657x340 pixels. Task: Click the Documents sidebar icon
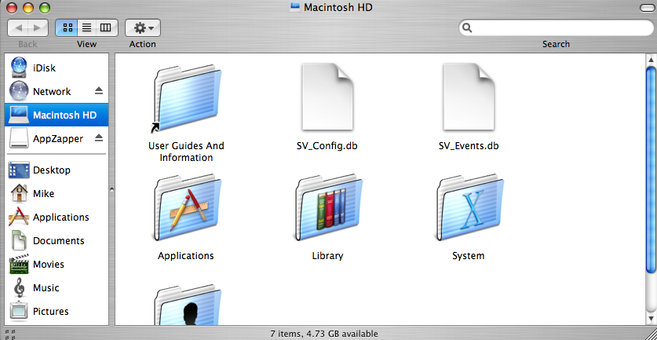pos(19,240)
